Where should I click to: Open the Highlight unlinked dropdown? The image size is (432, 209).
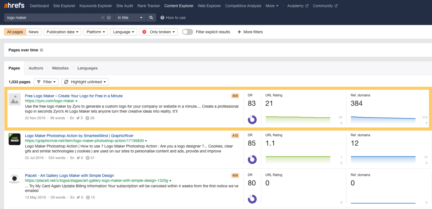point(85,82)
